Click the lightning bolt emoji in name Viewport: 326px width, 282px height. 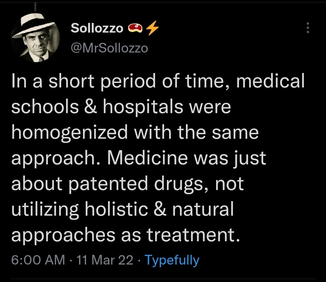[x=152, y=28]
